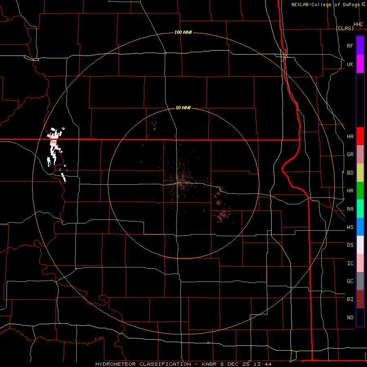Click the UK legend label

tap(350, 64)
